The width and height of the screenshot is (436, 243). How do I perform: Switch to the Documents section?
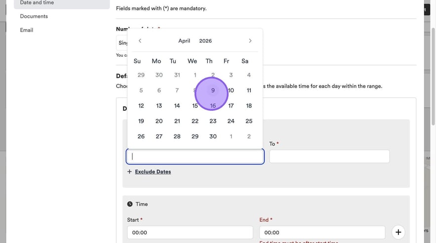coord(34,16)
